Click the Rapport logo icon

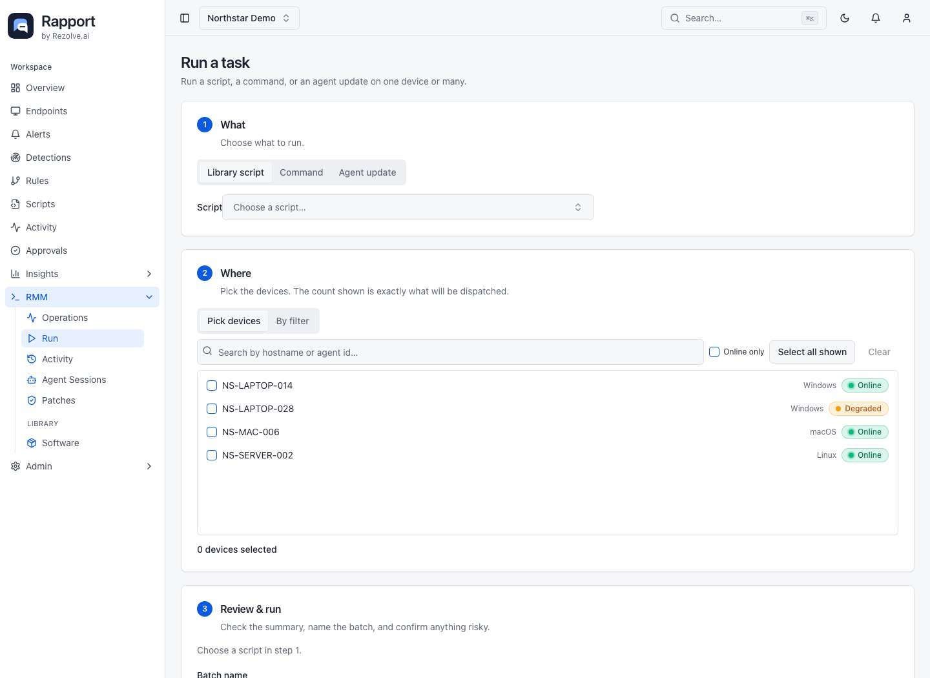(21, 26)
